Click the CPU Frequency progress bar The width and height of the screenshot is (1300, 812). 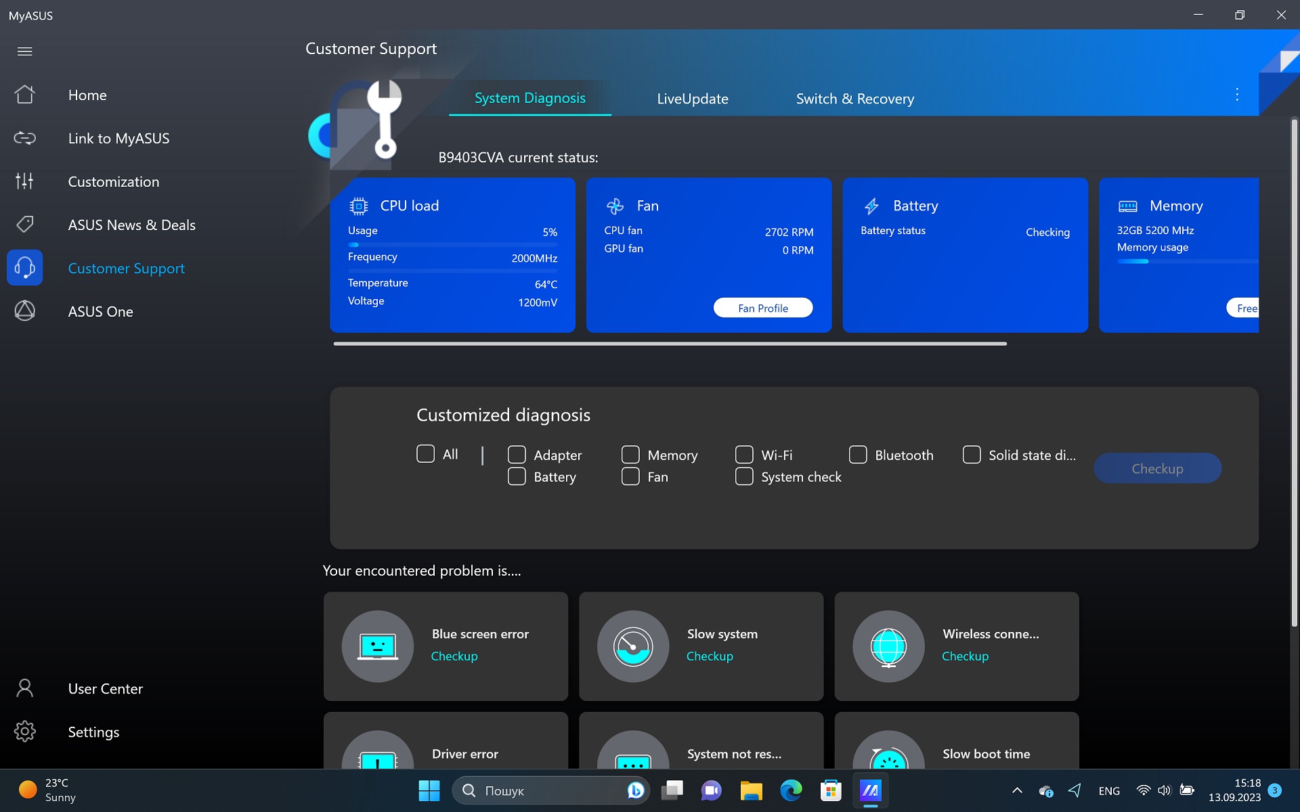[452, 271]
